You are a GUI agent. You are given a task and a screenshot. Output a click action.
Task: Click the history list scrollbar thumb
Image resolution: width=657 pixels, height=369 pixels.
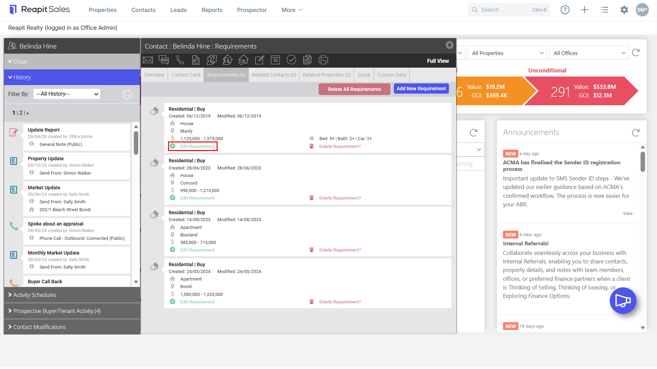pyautogui.click(x=136, y=143)
